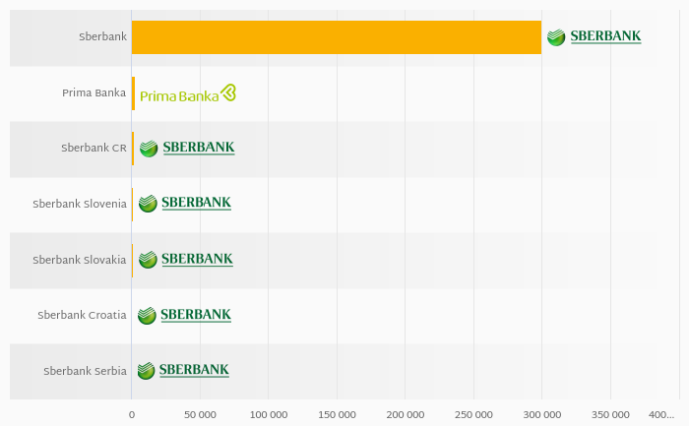Click the 'Sberbank Serbia' row label
The width and height of the screenshot is (689, 426).
86,371
